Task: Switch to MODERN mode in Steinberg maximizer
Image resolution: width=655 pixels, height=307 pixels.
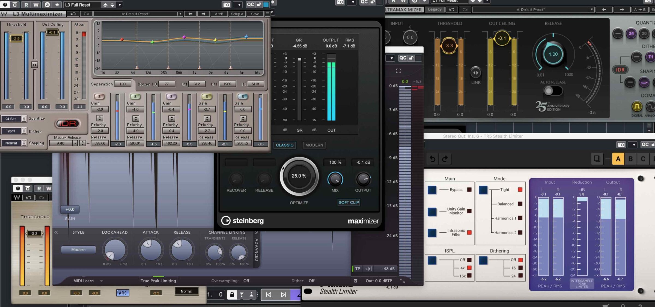Action: click(314, 145)
